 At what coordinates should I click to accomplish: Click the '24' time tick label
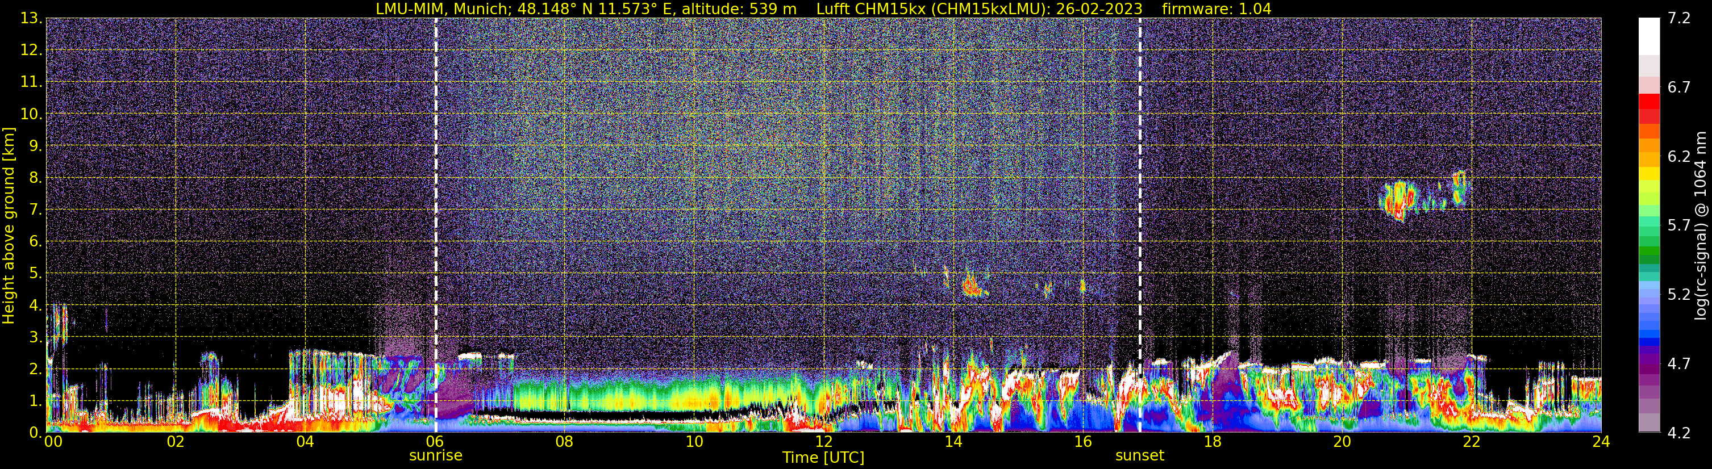[x=1601, y=442]
